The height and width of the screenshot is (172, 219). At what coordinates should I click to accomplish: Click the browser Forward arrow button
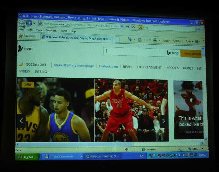click(29, 23)
